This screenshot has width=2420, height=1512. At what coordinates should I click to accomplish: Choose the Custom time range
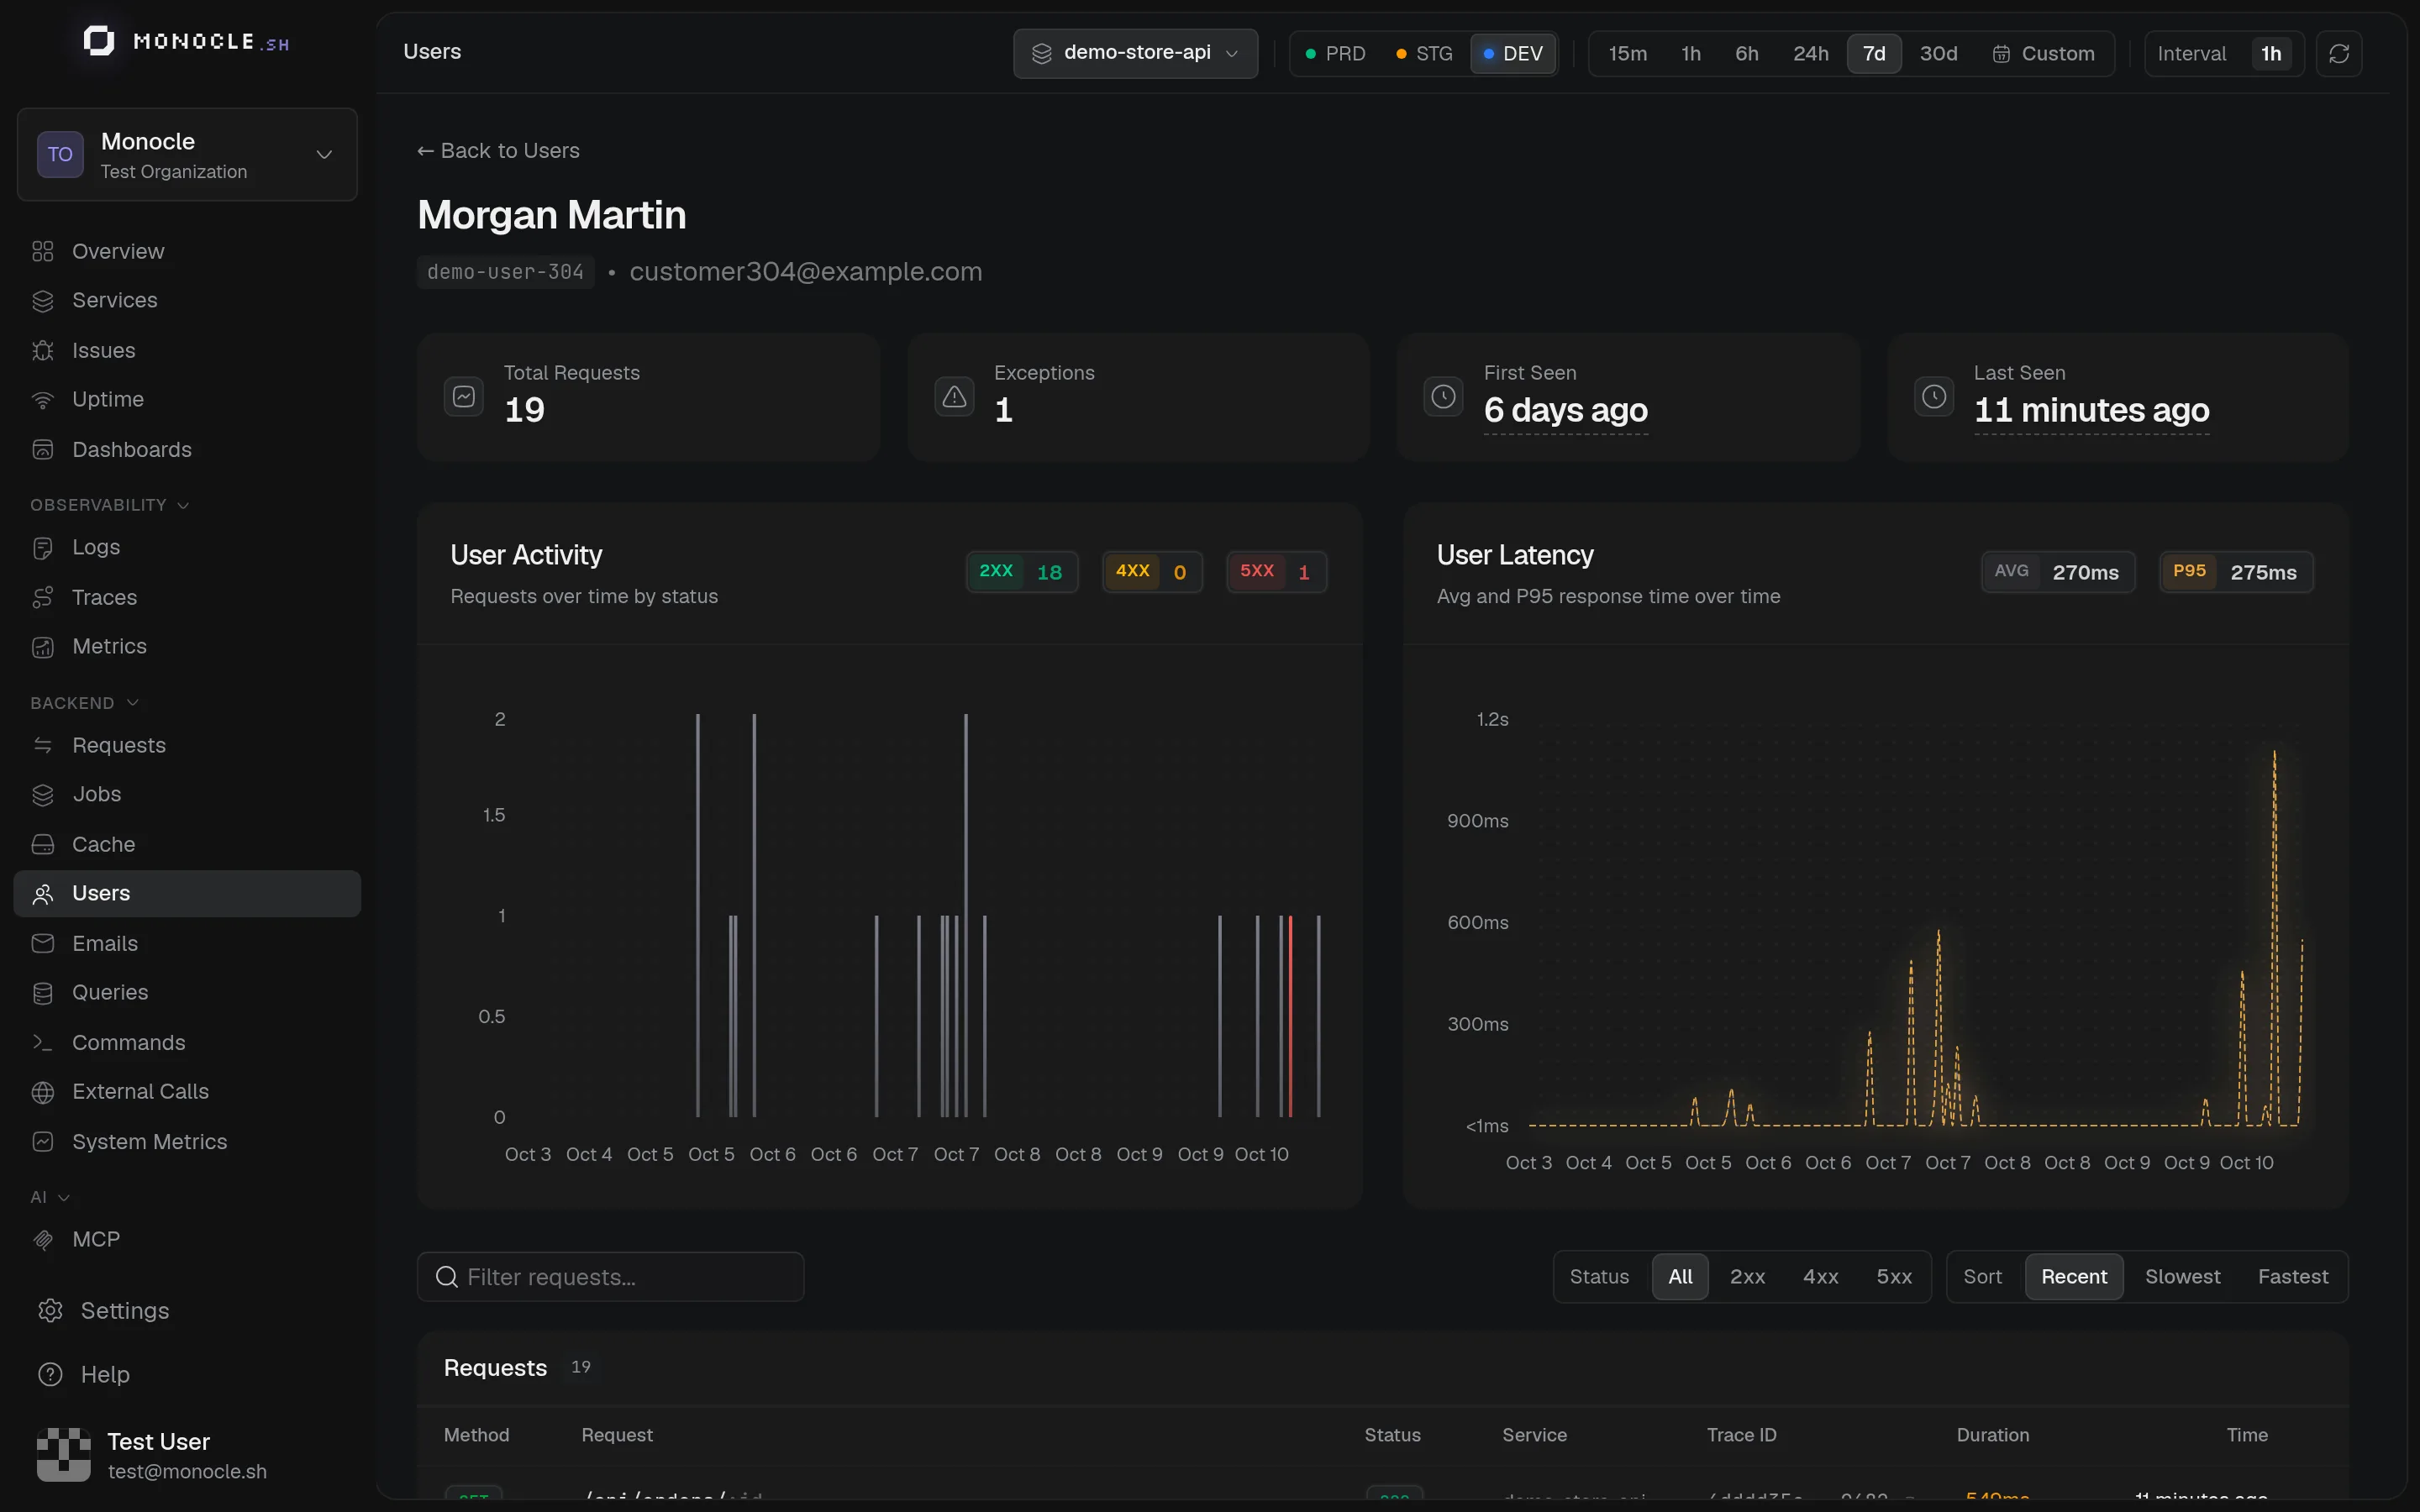click(2043, 54)
